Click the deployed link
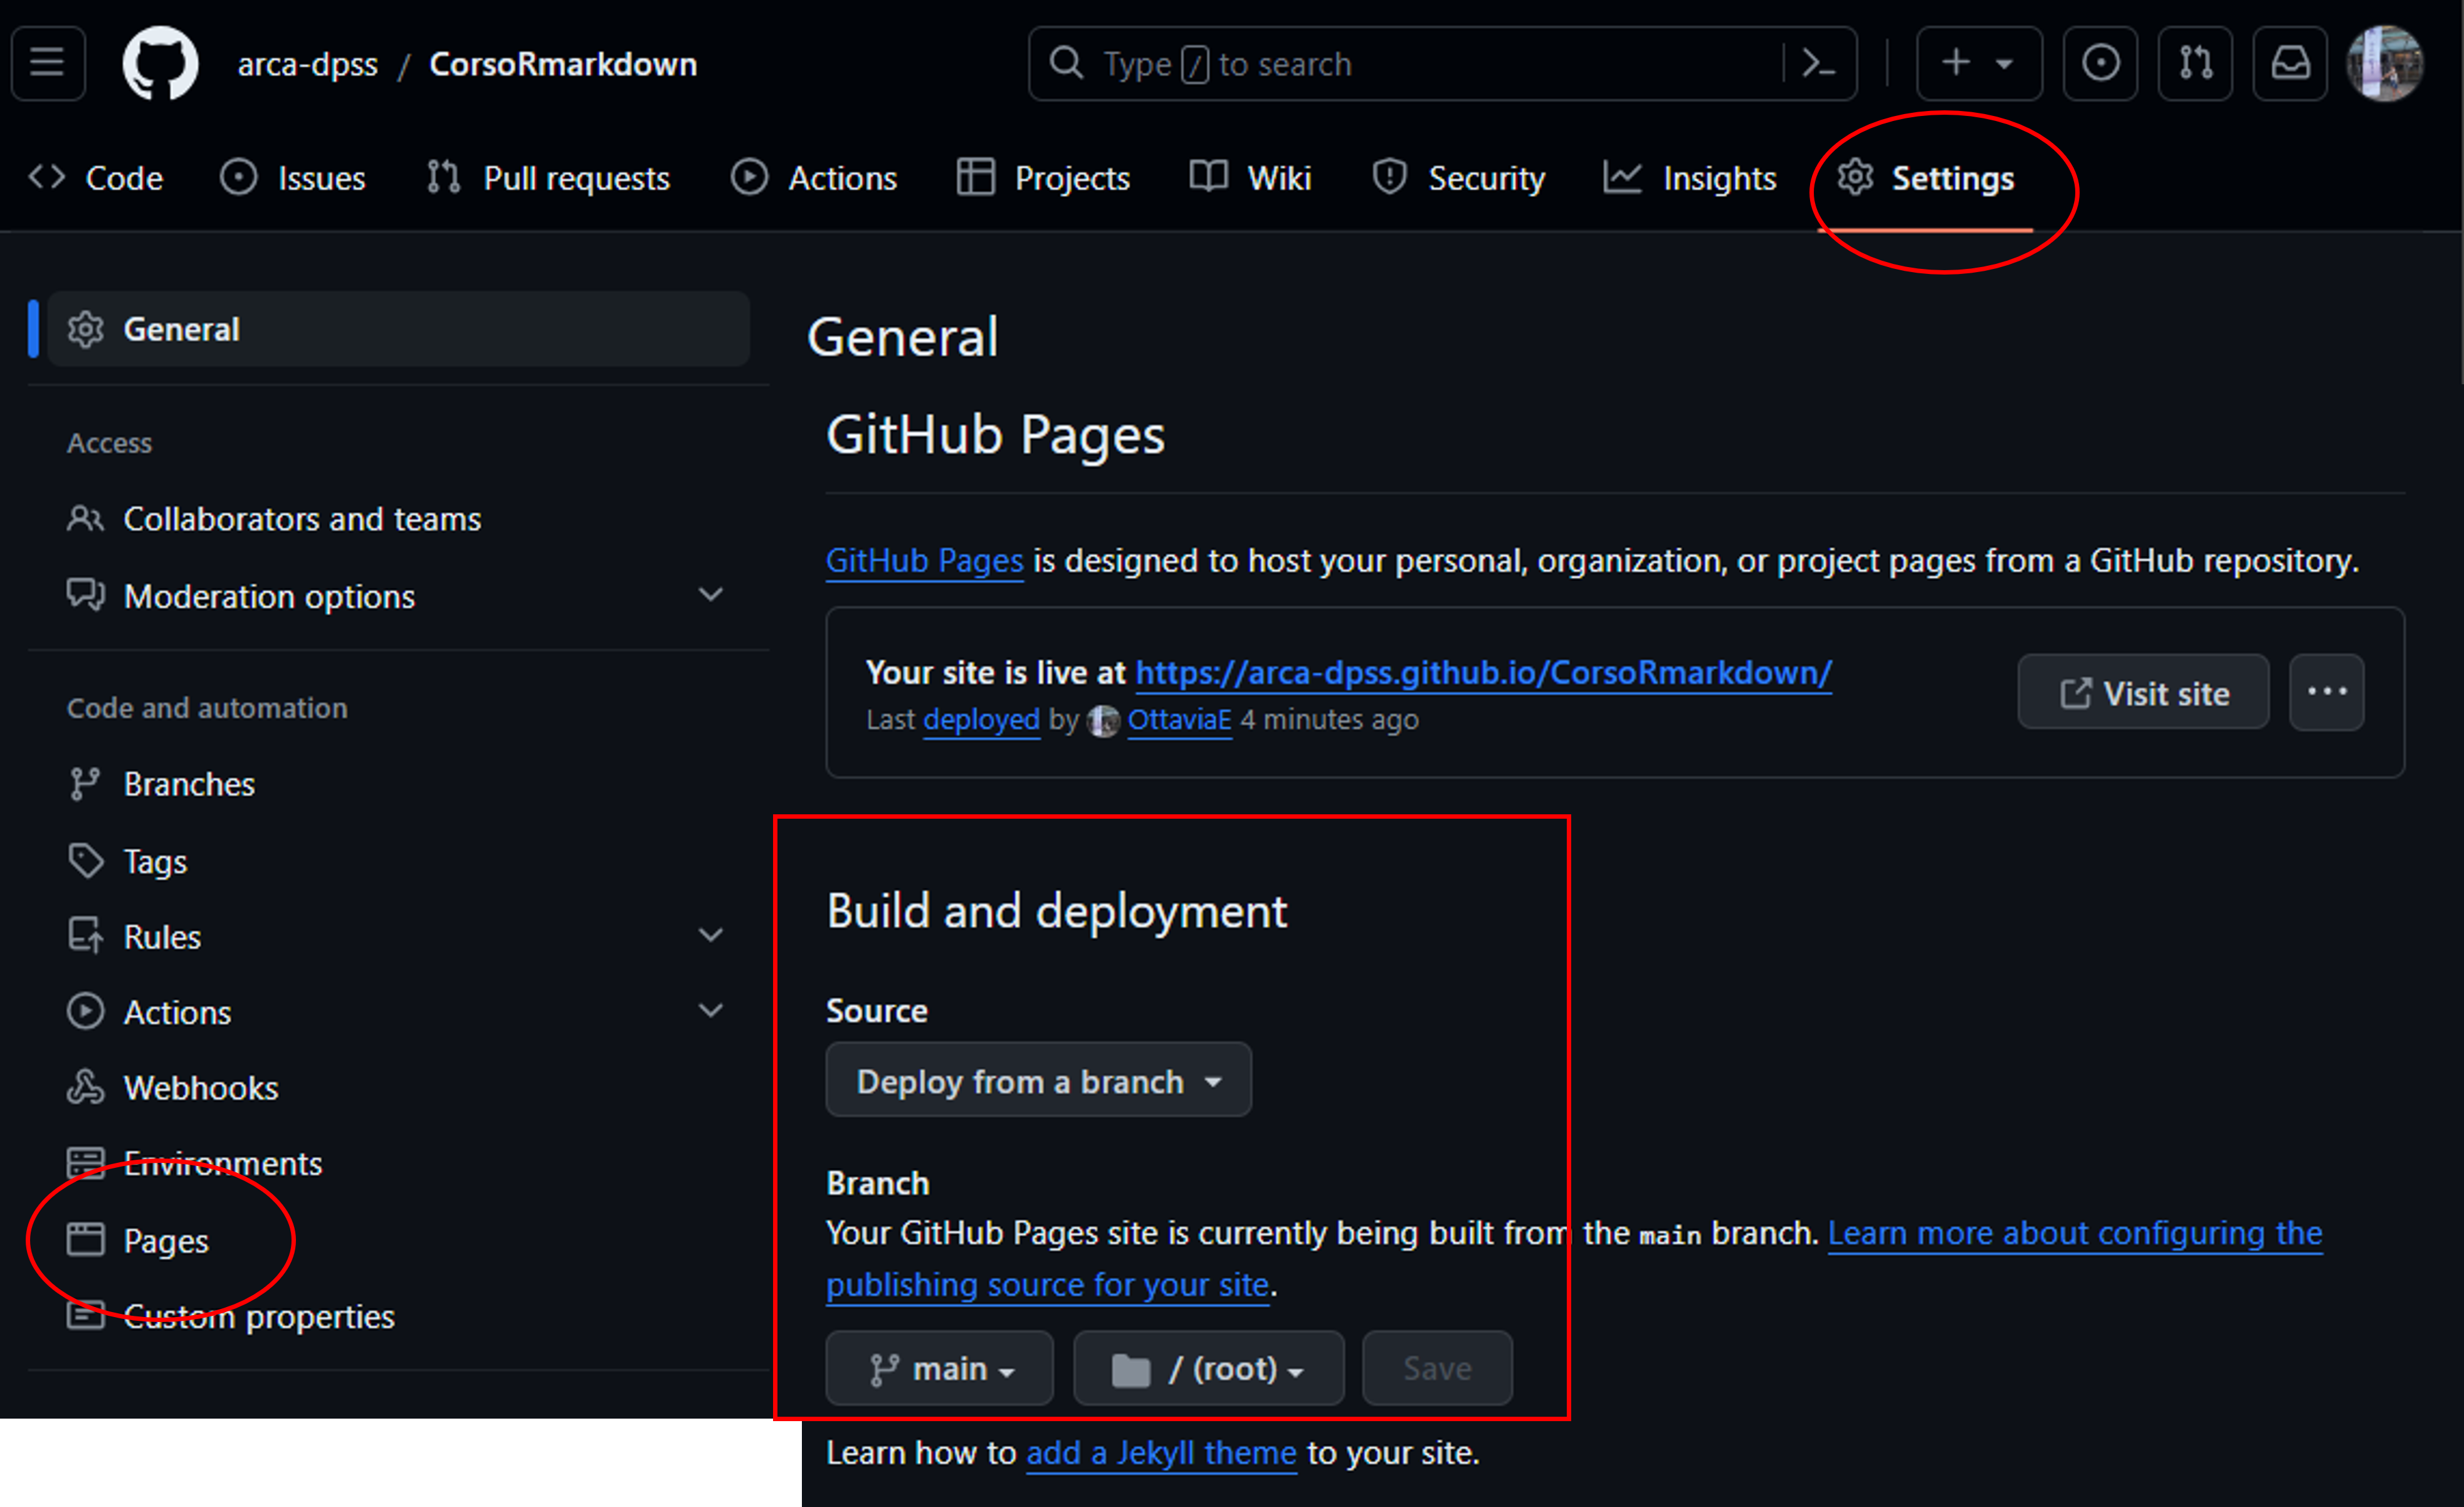 [981, 719]
